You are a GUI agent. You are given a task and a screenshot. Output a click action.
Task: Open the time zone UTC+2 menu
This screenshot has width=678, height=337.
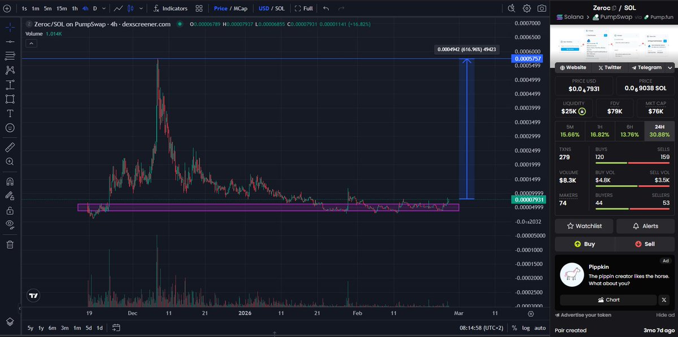pyautogui.click(x=481, y=328)
